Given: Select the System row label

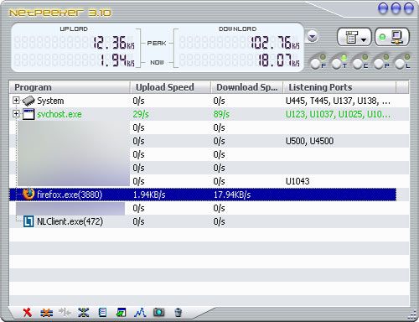Looking at the screenshot, I should 50,101.
